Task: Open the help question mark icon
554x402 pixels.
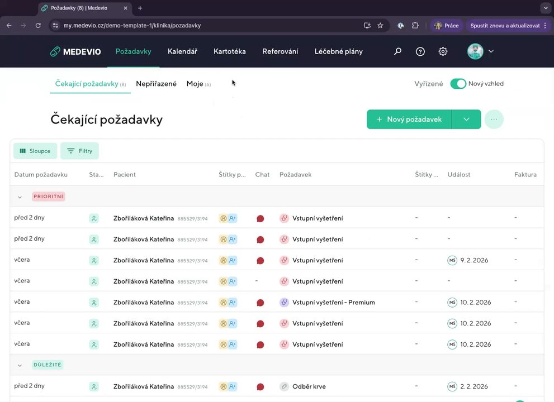Action: click(420, 51)
